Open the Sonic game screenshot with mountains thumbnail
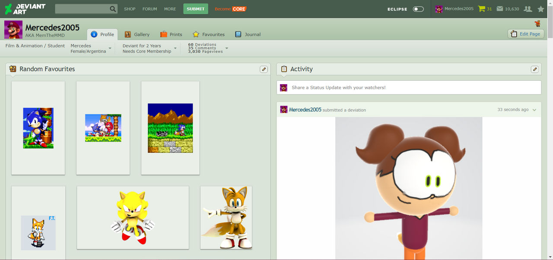Viewport: 553px width, 260px height. click(x=170, y=128)
